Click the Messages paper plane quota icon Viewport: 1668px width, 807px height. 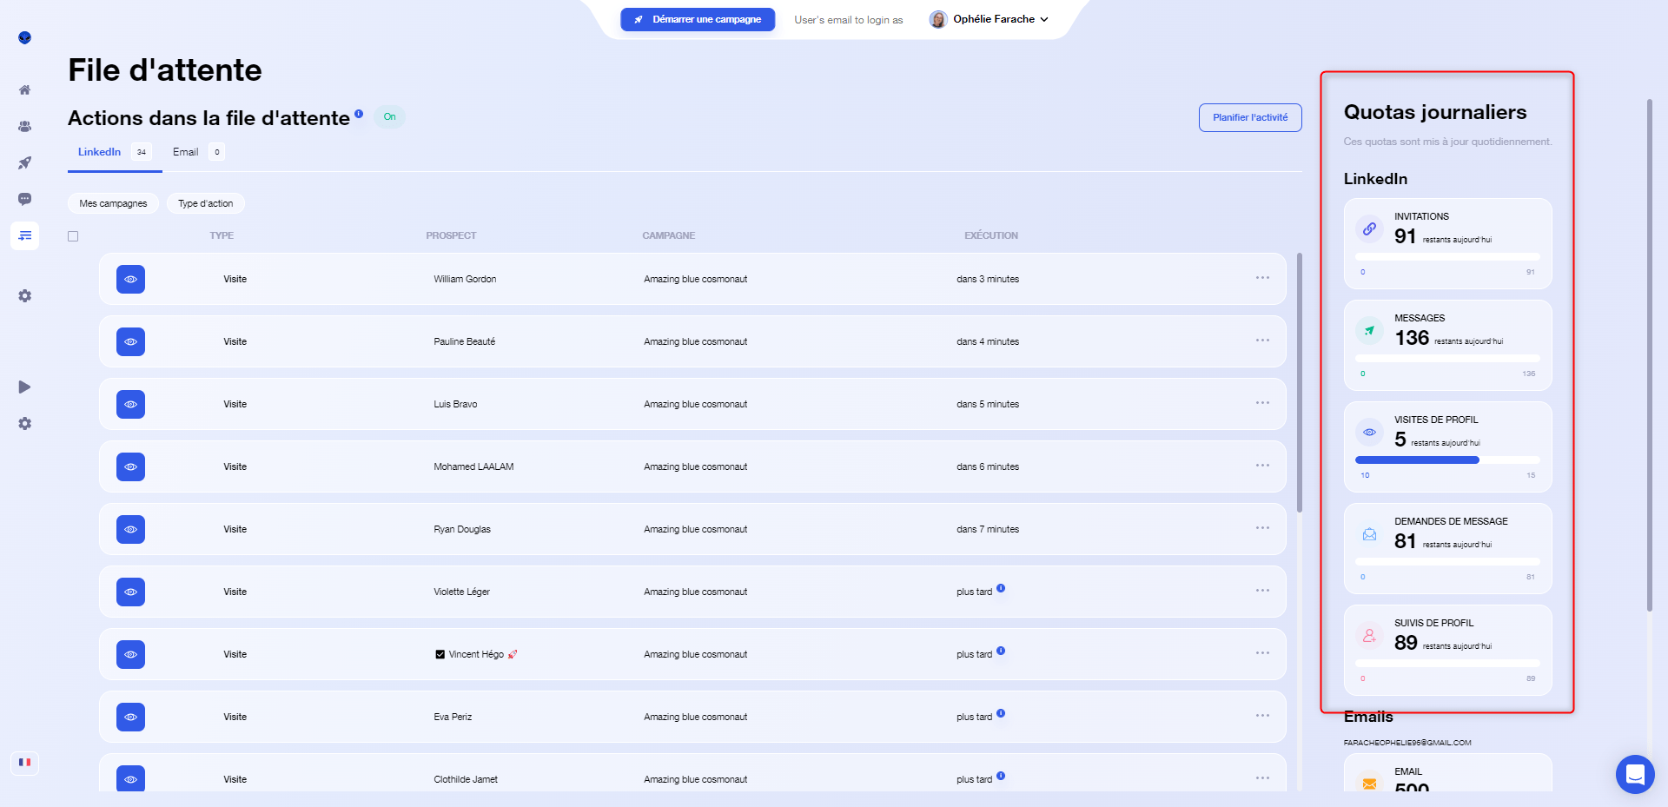1369,331
